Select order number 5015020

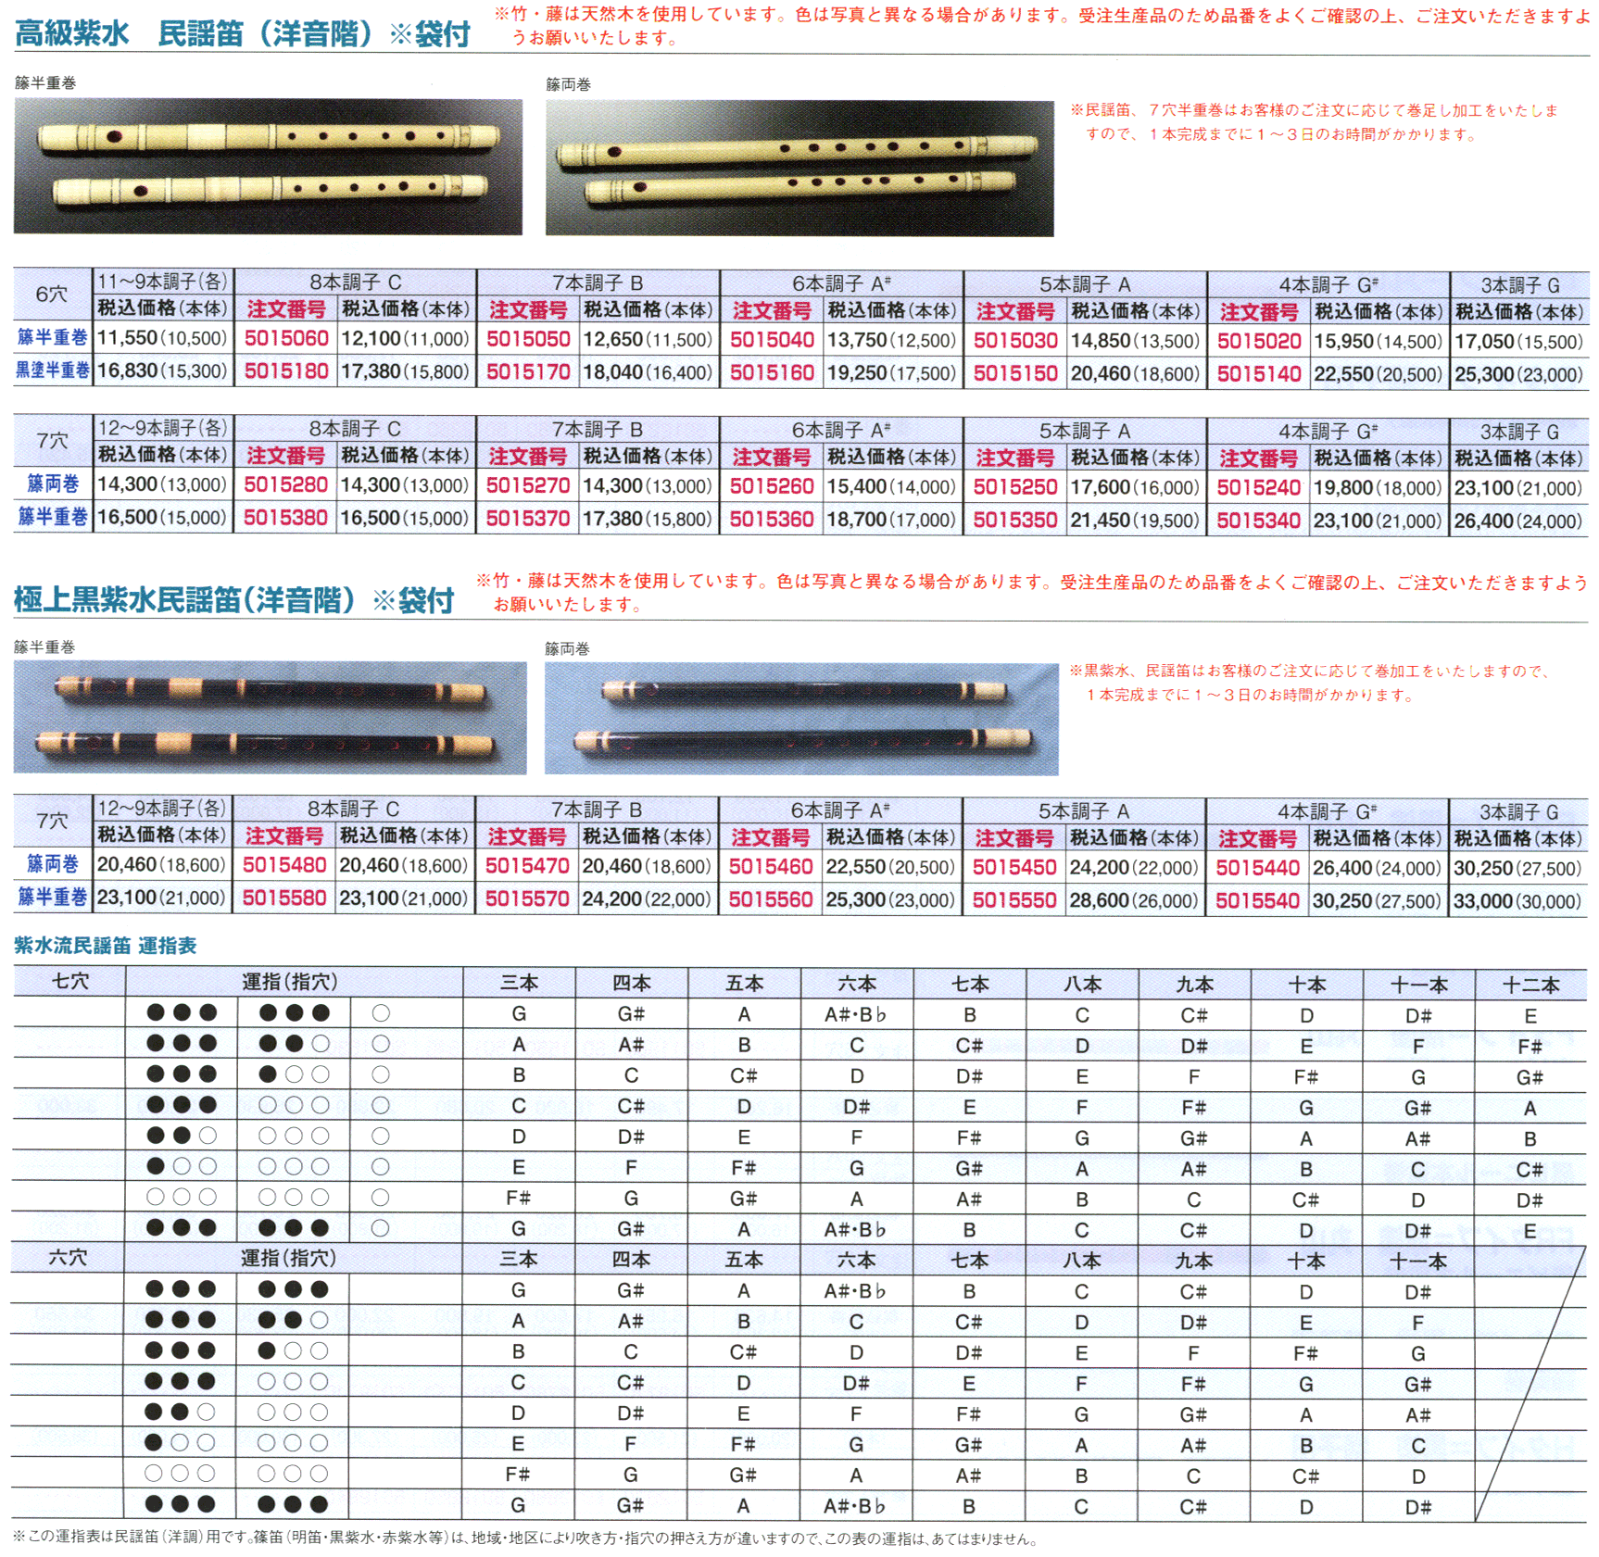(x=1259, y=341)
